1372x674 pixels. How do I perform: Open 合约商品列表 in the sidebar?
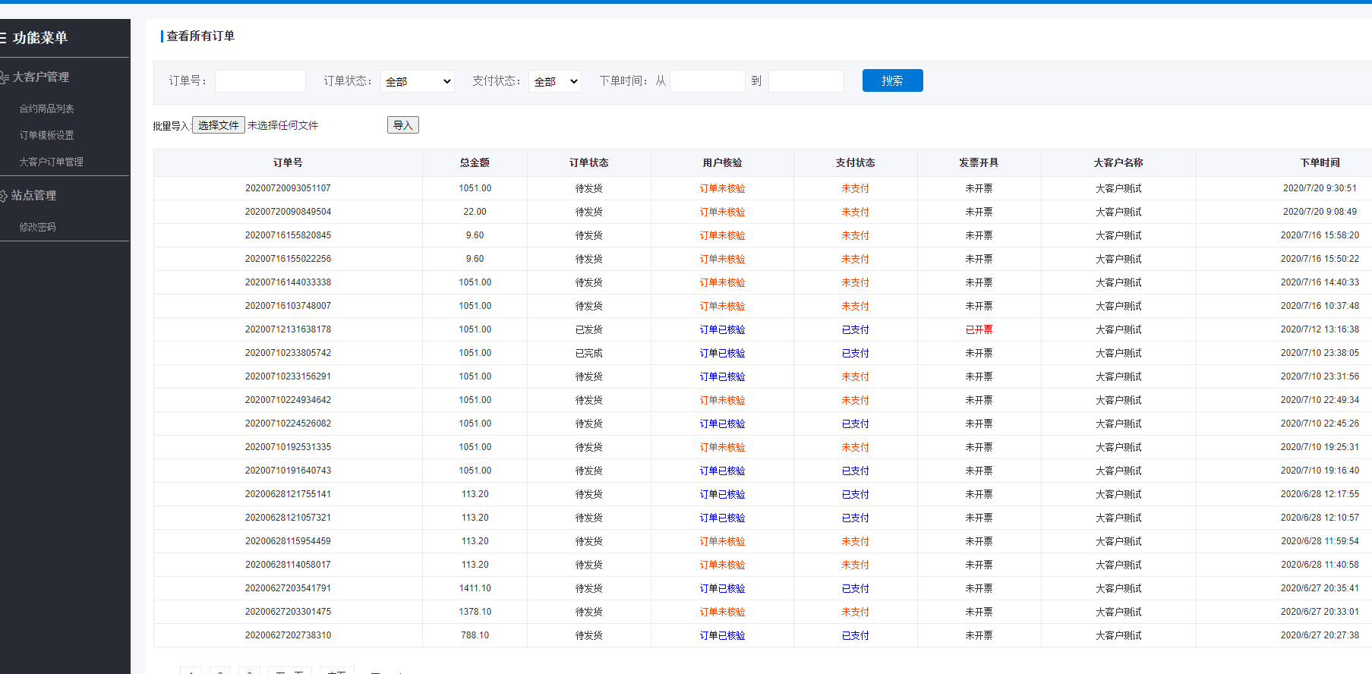pyautogui.click(x=47, y=109)
